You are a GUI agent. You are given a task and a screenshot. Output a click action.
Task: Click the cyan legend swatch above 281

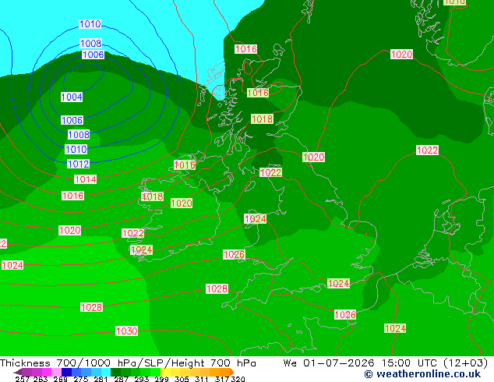pyautogui.click(x=106, y=372)
